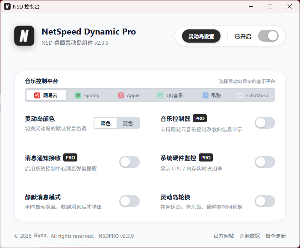Screen dimensions: 300x248
Task: Click the 选择灵动岛显示的音乐平台 hint text
Action: point(247,81)
